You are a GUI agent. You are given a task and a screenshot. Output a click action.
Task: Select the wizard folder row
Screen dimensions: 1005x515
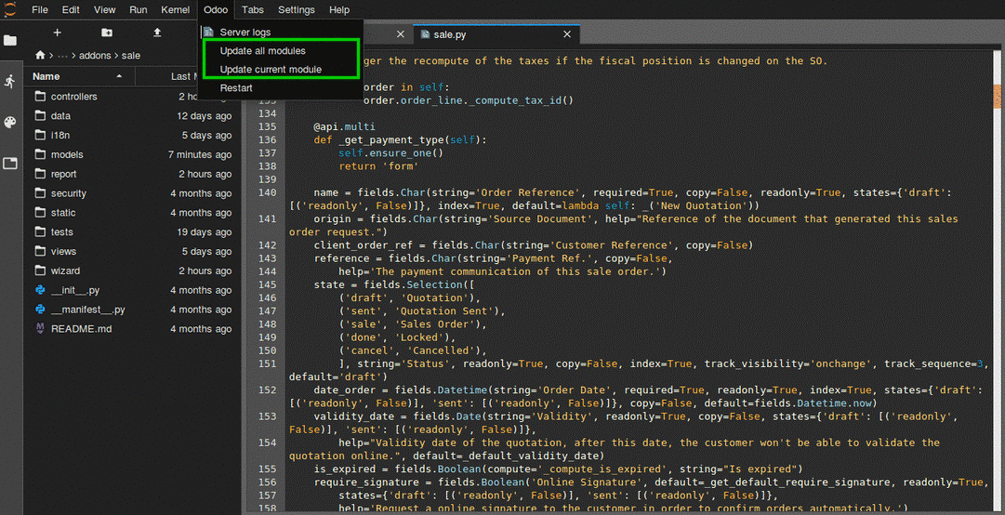[133, 271]
